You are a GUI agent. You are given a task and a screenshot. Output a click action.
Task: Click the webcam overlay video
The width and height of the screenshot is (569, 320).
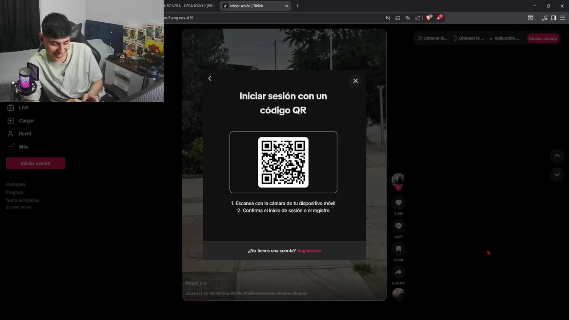click(82, 51)
